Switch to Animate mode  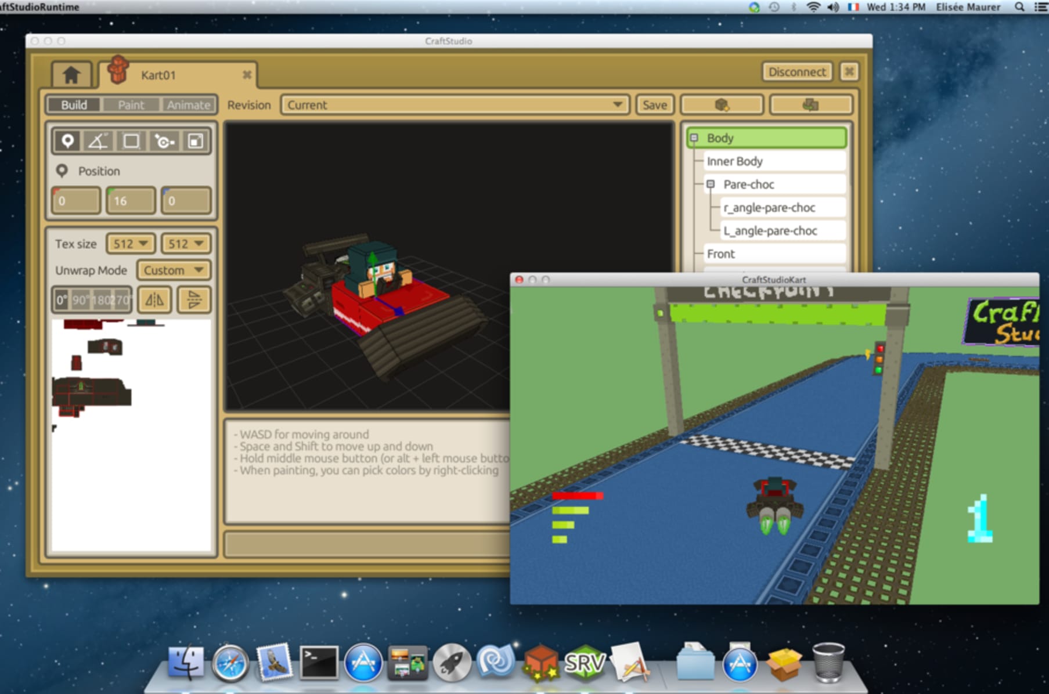point(188,105)
